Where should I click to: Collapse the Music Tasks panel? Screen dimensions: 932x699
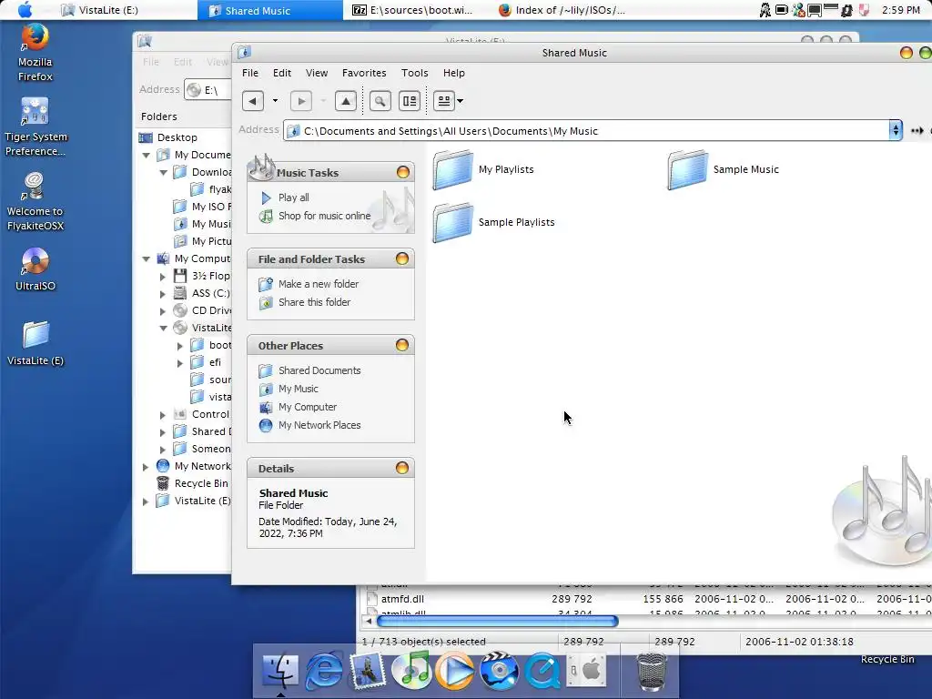click(403, 172)
